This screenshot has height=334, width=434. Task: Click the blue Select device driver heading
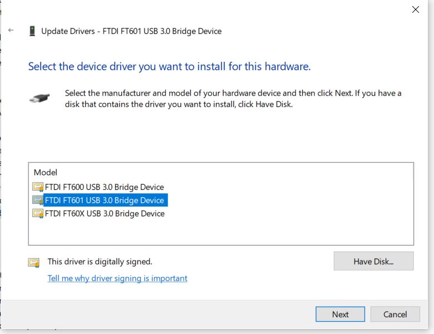169,66
